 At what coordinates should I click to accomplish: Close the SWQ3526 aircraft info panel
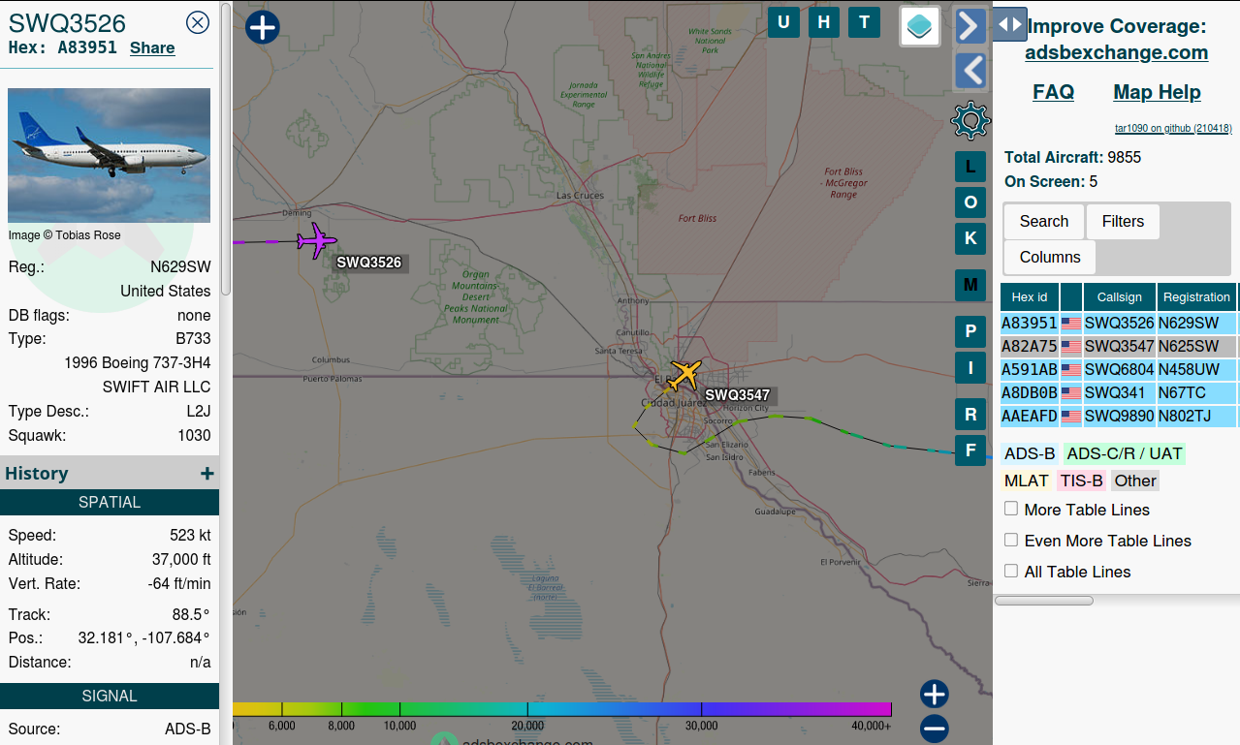tap(198, 22)
